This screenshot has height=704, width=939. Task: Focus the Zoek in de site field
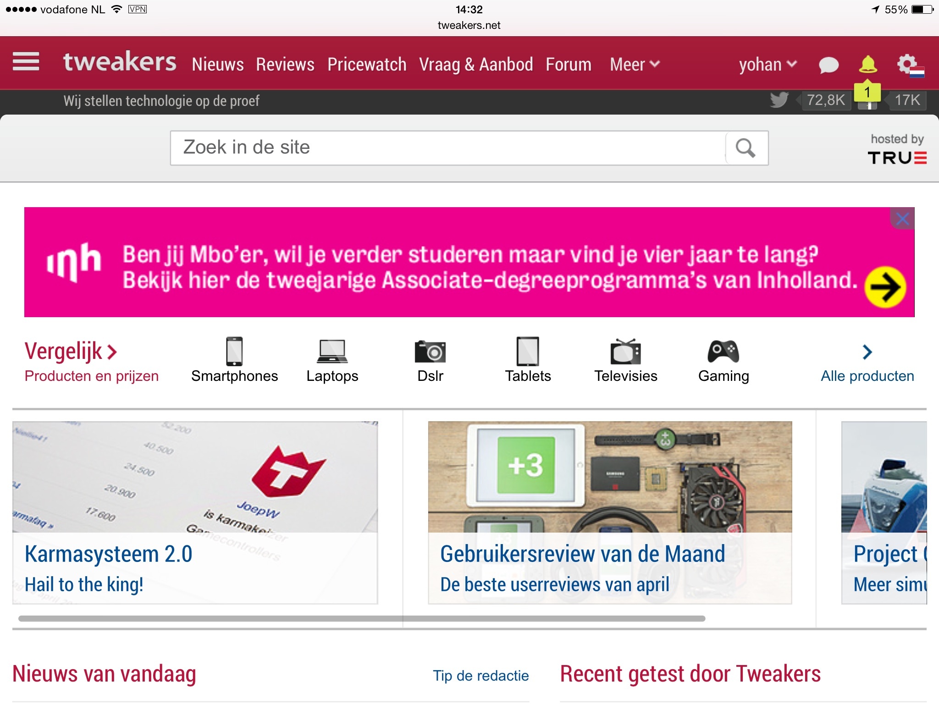[448, 148]
